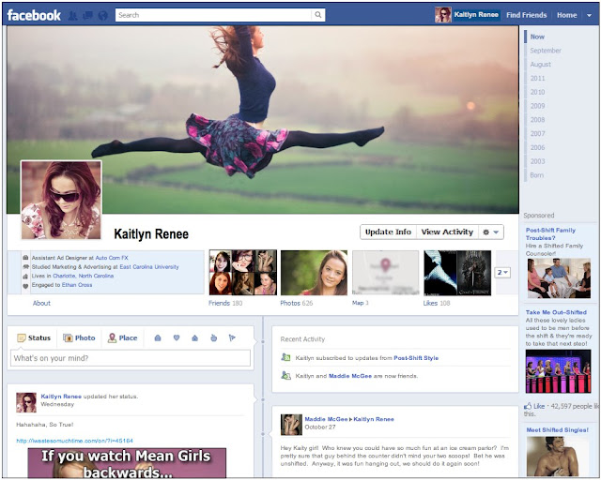
Task: Jump to 2003 on the timeline
Action: click(x=537, y=161)
